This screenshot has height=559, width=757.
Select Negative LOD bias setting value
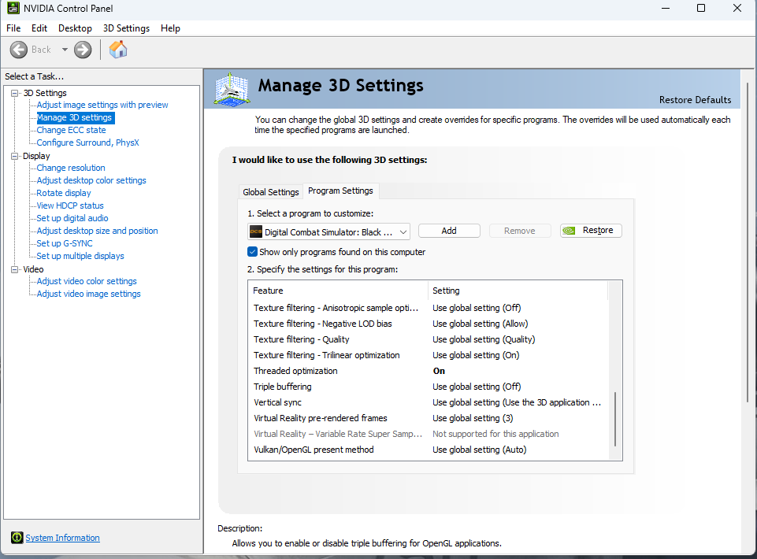pos(481,324)
